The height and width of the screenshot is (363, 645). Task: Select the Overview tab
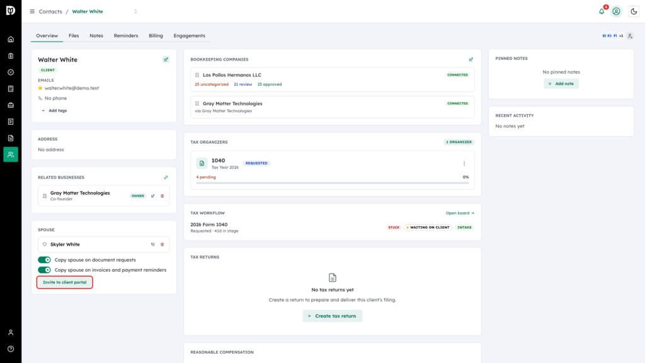[x=47, y=36]
